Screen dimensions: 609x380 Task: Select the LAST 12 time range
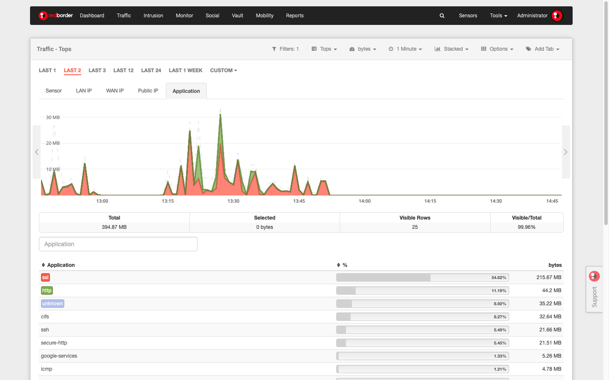pos(123,71)
